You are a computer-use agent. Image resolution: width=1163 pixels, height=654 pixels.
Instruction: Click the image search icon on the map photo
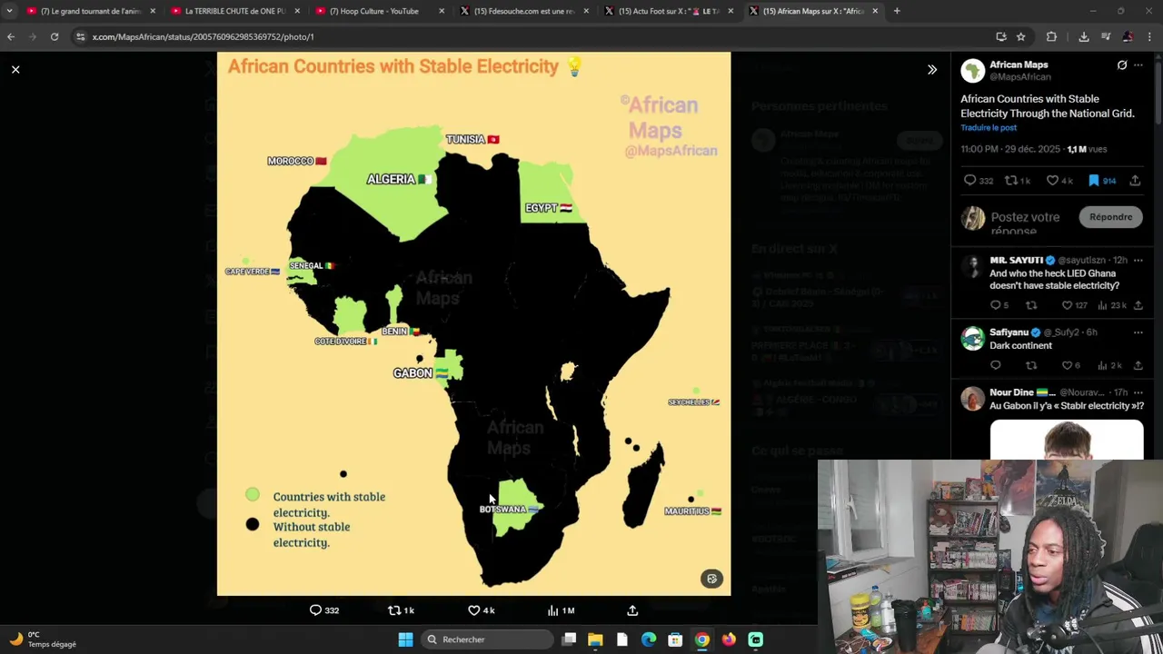point(711,579)
